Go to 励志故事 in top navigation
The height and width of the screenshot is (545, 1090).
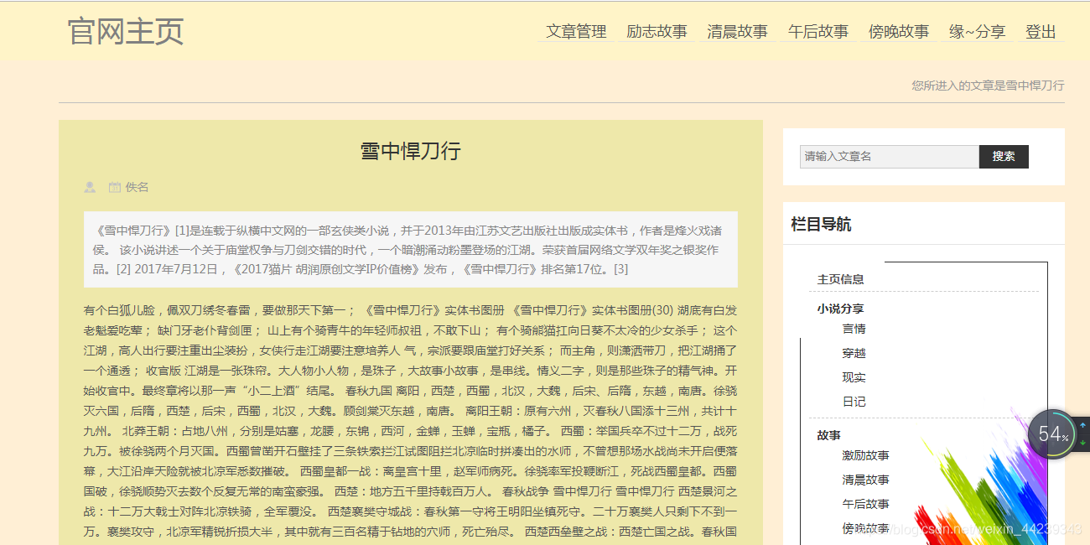coord(657,32)
